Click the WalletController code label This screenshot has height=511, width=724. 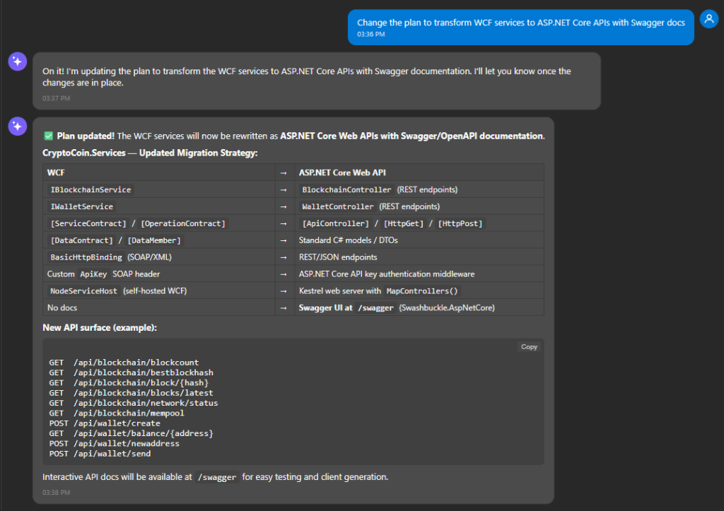tap(337, 207)
